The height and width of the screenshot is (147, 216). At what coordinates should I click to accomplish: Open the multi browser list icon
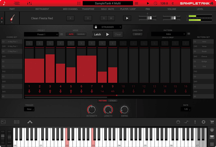coord(79,3)
